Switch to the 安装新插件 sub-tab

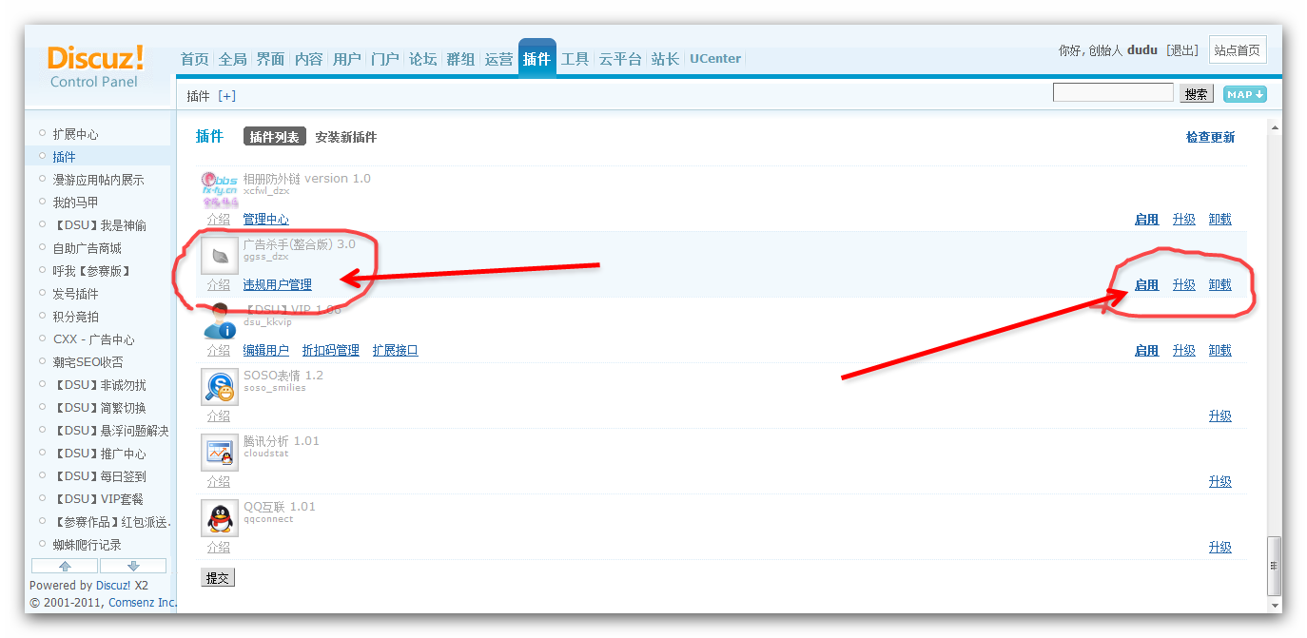coord(346,137)
